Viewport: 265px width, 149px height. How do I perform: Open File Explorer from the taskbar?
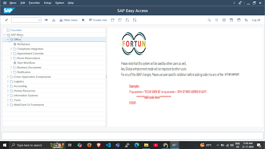(x=146, y=145)
